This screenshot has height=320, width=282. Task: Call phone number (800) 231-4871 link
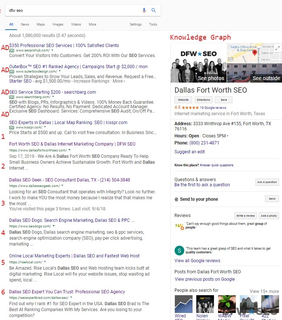point(204,143)
